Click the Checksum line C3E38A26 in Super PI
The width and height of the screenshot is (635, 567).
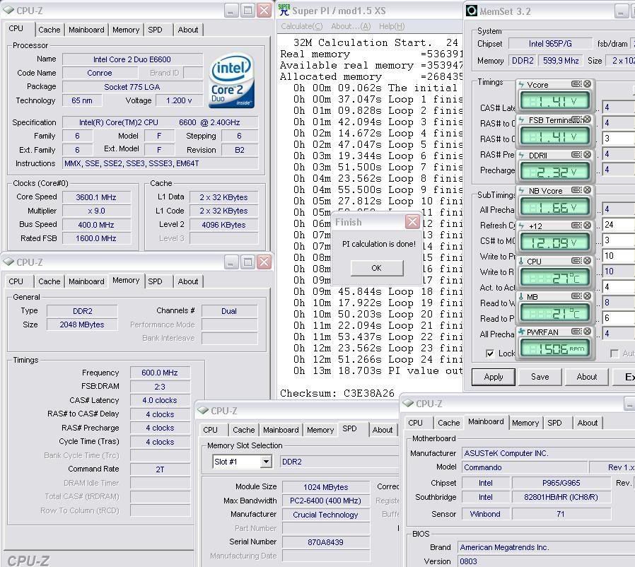click(337, 393)
